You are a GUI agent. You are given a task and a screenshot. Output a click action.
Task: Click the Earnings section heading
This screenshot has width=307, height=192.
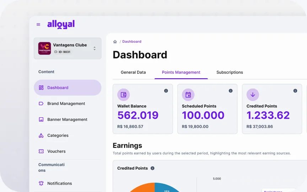tap(128, 145)
